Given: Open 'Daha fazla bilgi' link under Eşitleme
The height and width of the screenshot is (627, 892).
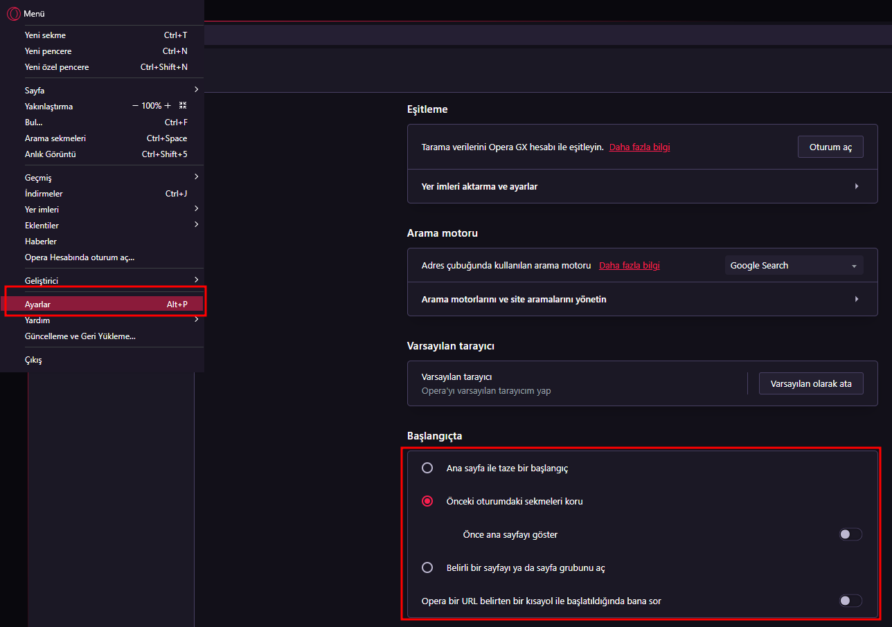Looking at the screenshot, I should click(640, 147).
